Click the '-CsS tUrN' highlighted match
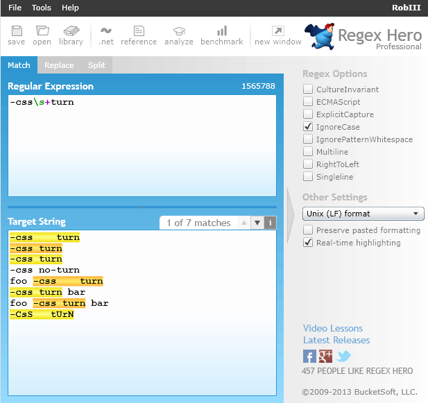428x403 pixels. [42, 314]
